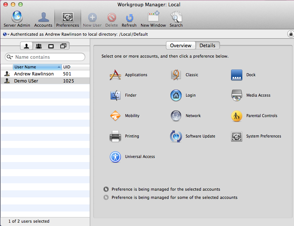Show the groups list tab
Screen dimensions: 294x226
point(39,46)
